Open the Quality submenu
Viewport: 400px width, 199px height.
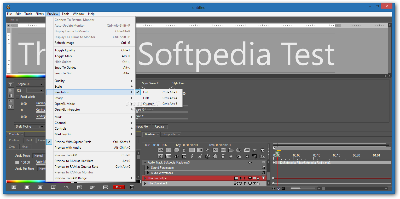(x=91, y=81)
